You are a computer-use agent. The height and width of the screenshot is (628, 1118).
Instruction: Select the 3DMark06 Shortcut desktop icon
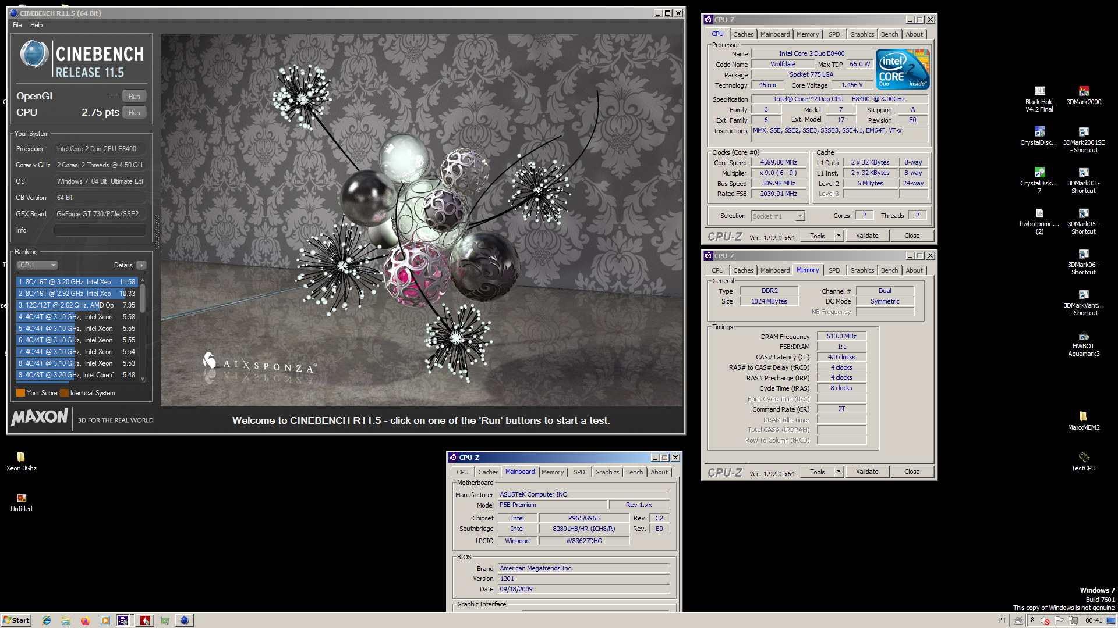click(1084, 262)
